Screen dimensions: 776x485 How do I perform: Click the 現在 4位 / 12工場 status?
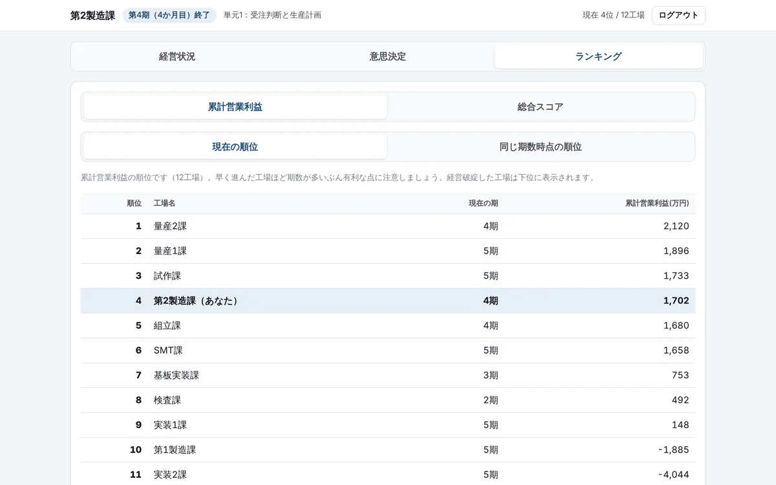(x=613, y=16)
